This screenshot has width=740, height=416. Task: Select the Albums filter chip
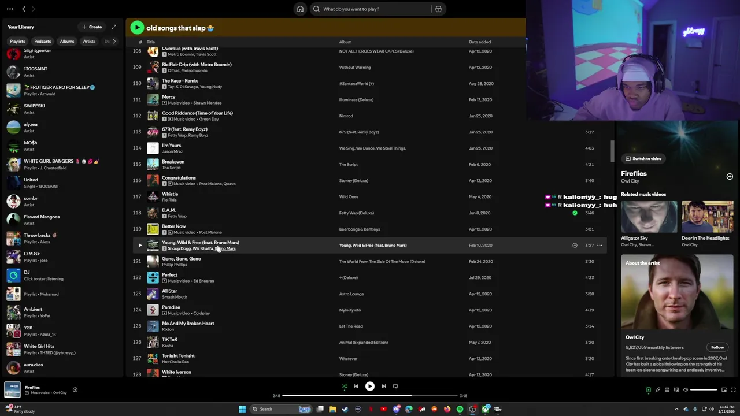point(67,41)
